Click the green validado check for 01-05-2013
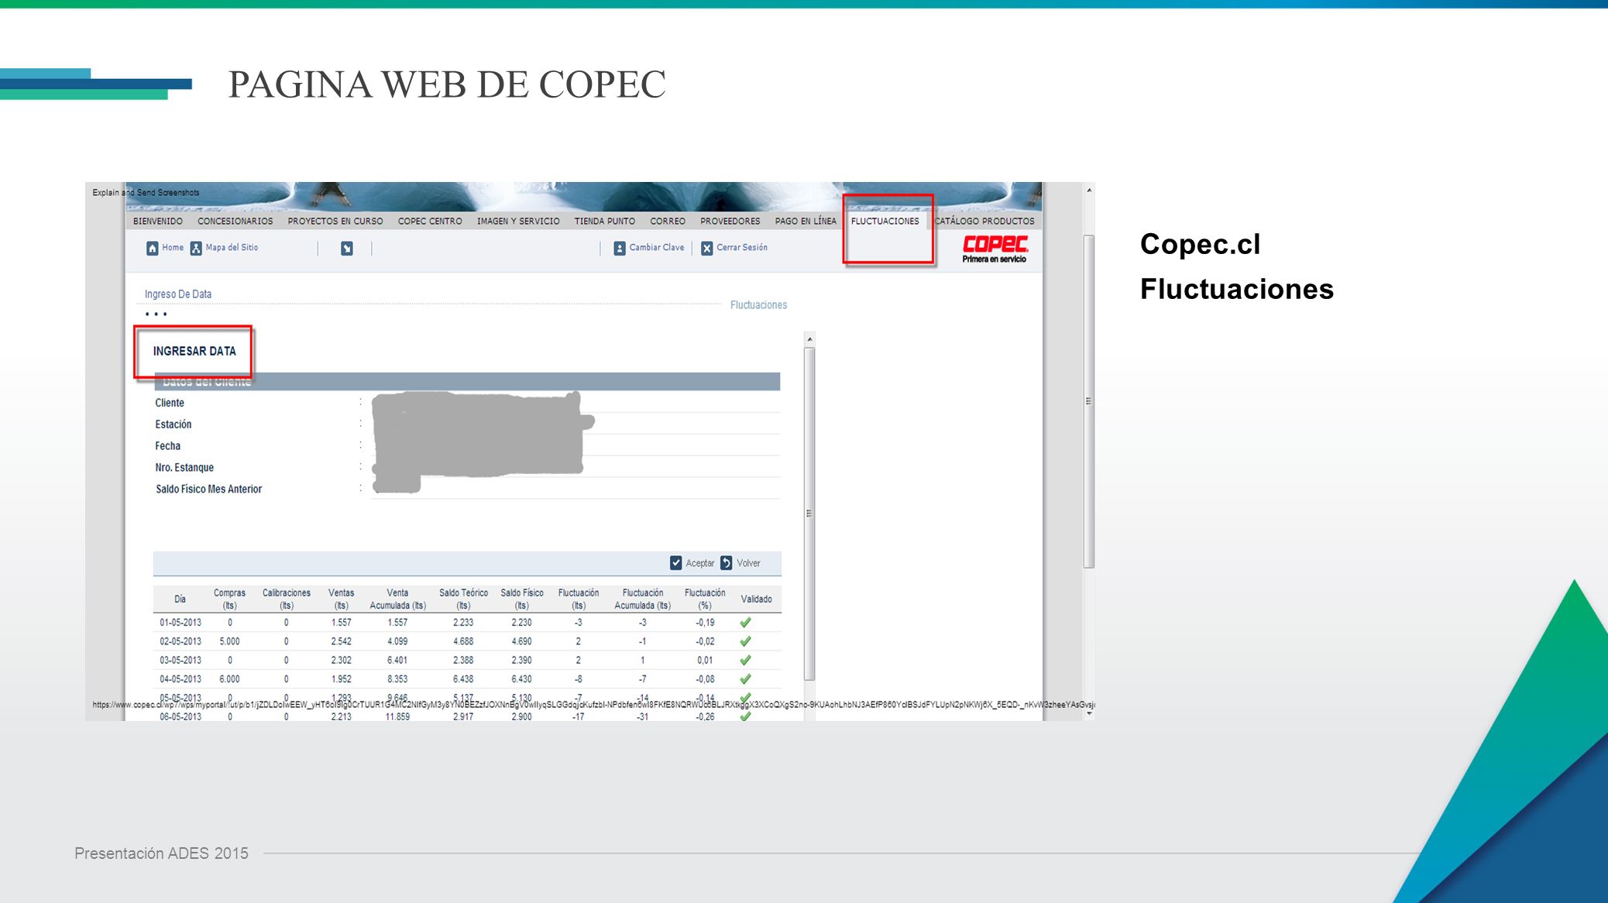The image size is (1608, 903). coord(745,623)
